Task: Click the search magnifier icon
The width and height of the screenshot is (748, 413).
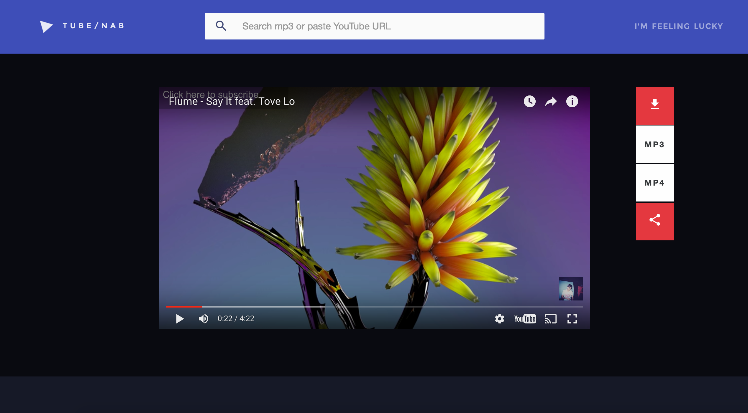Action: pos(221,26)
